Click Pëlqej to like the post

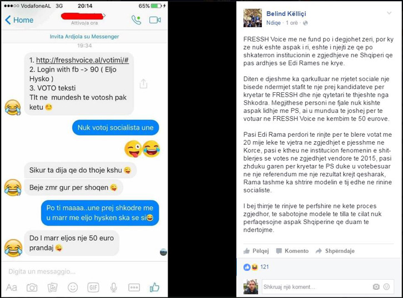(x=256, y=251)
